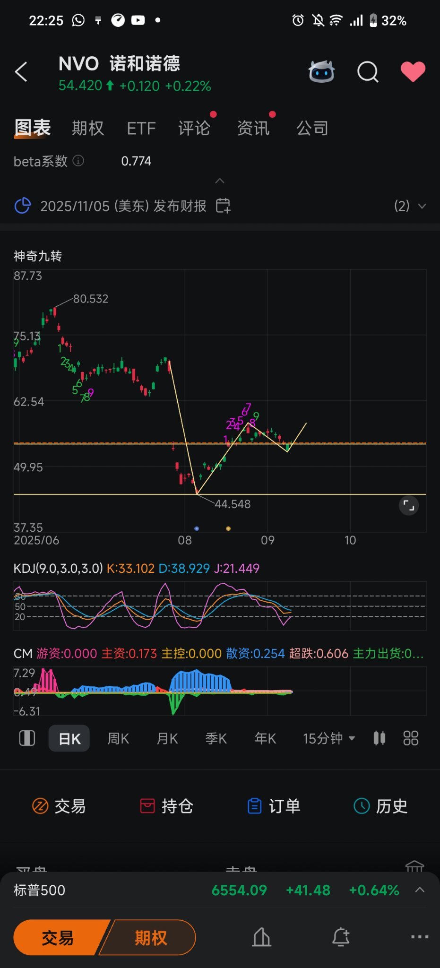Open the 订单 orders
The width and height of the screenshot is (440, 968).
tap(274, 806)
